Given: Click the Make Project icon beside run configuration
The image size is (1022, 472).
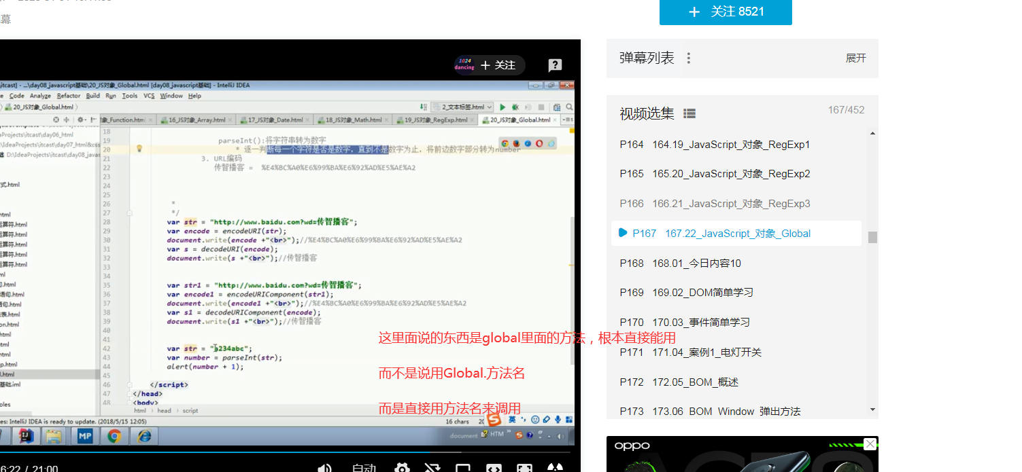Looking at the screenshot, I should pyautogui.click(x=423, y=107).
